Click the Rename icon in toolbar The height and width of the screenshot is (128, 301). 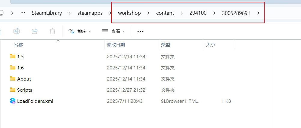pyautogui.click(x=17, y=31)
